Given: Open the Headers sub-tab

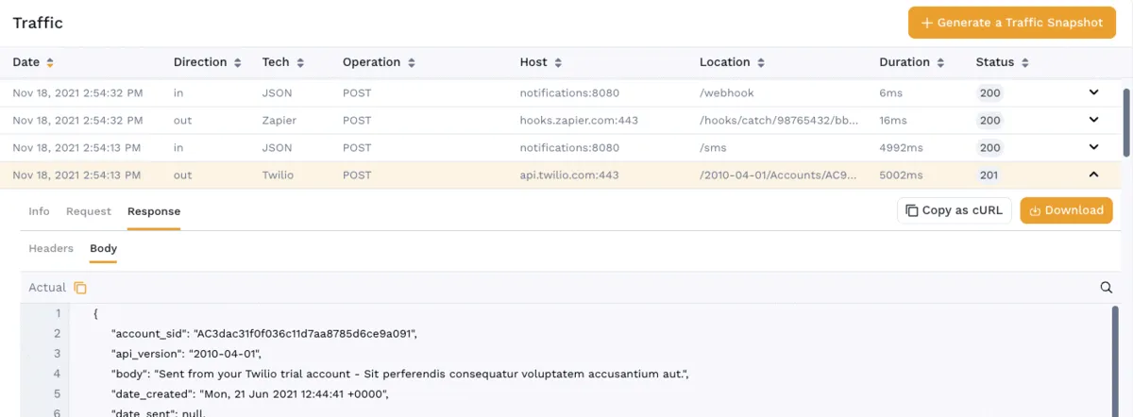Looking at the screenshot, I should coord(51,248).
